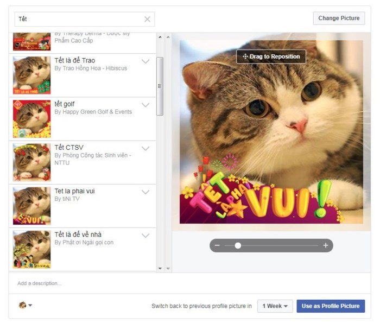Select the tết golf frame thumbnail
Viewport: 380px width, 323px height.
tap(31, 119)
